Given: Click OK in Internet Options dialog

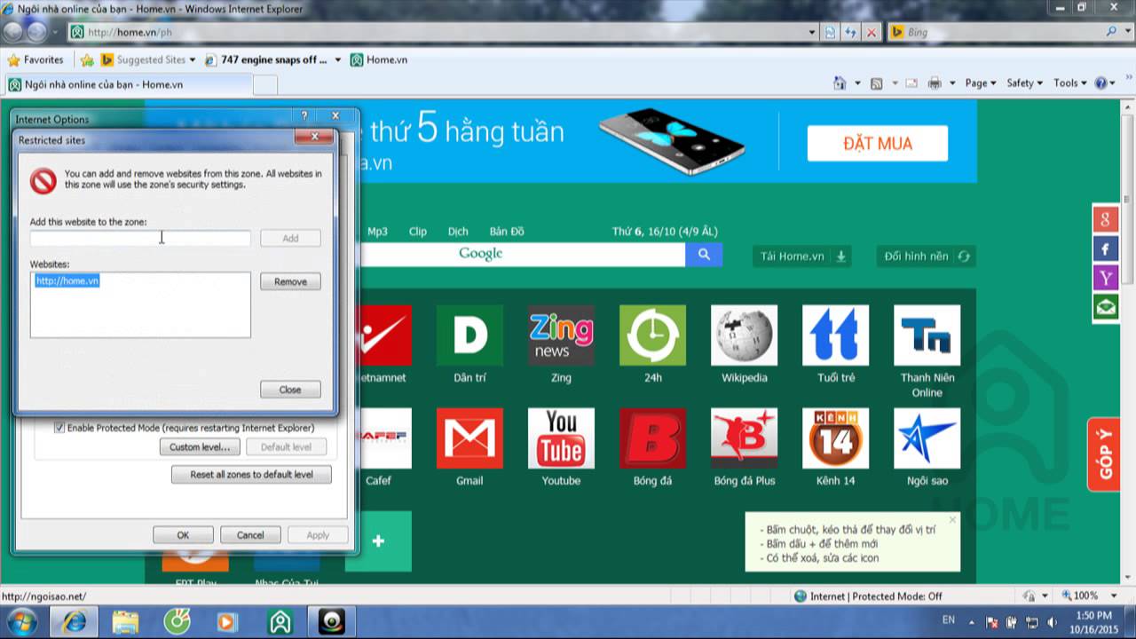Looking at the screenshot, I should (x=183, y=535).
